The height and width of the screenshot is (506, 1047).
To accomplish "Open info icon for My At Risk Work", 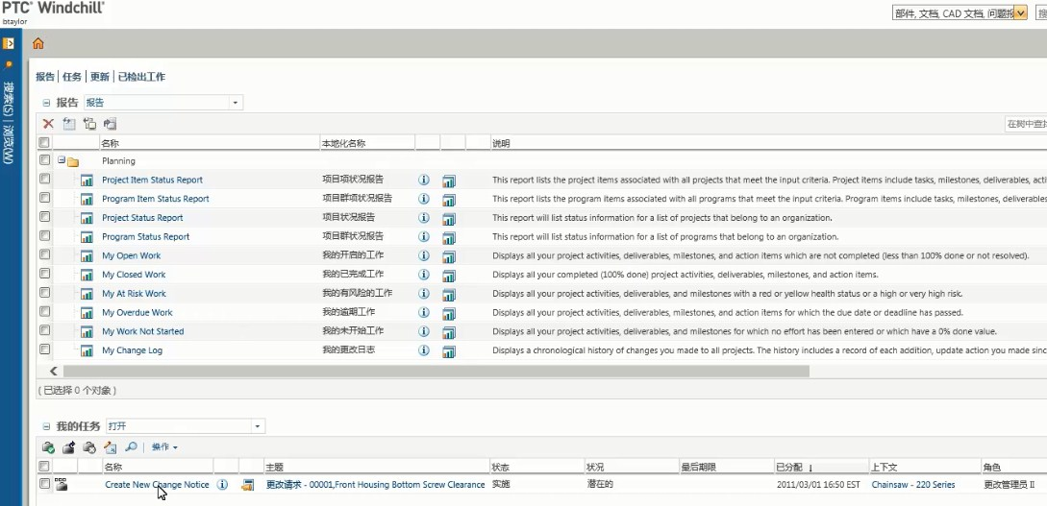I will 423,294.
